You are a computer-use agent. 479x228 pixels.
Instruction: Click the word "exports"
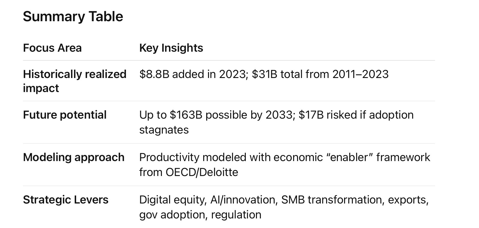[x=408, y=200]
